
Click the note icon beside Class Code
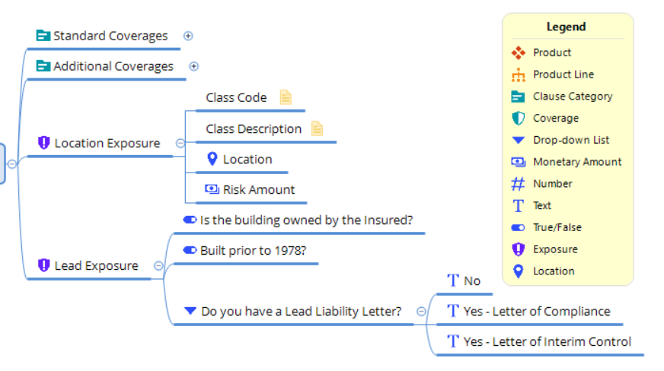(x=286, y=97)
